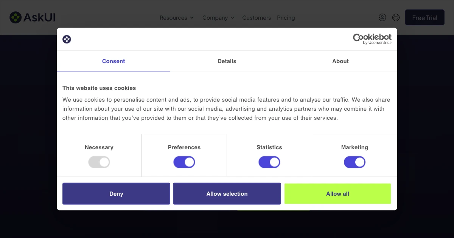This screenshot has width=454, height=238.
Task: Click the Deny button
Action: coord(116,194)
